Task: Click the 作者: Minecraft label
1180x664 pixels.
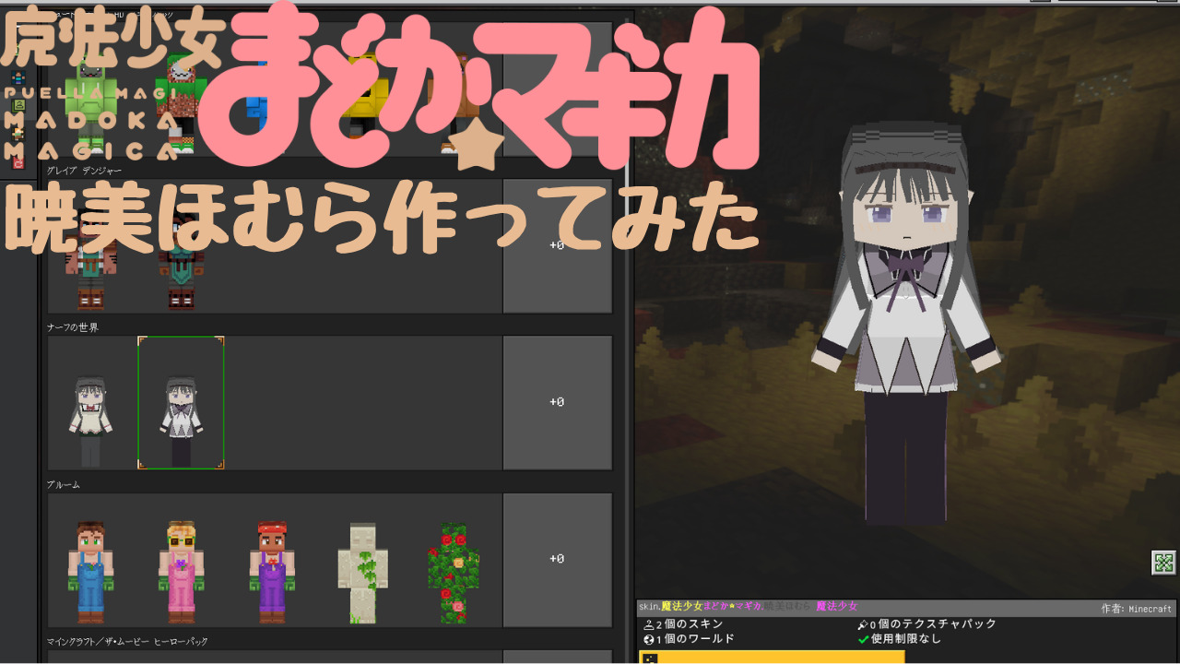Action: (1137, 609)
